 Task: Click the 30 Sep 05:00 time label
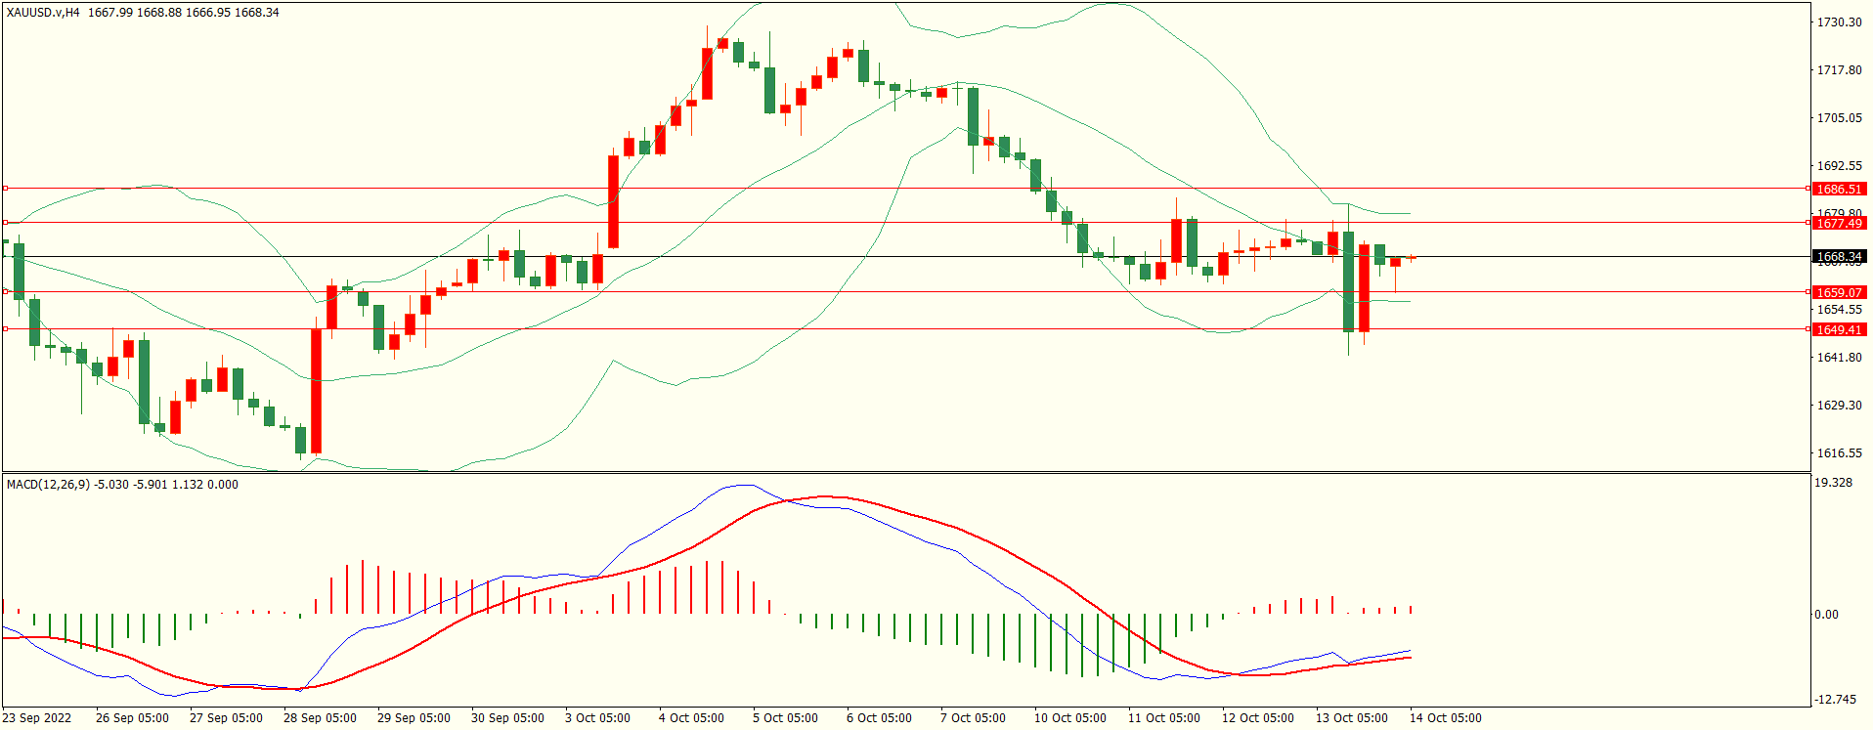pyautogui.click(x=507, y=717)
